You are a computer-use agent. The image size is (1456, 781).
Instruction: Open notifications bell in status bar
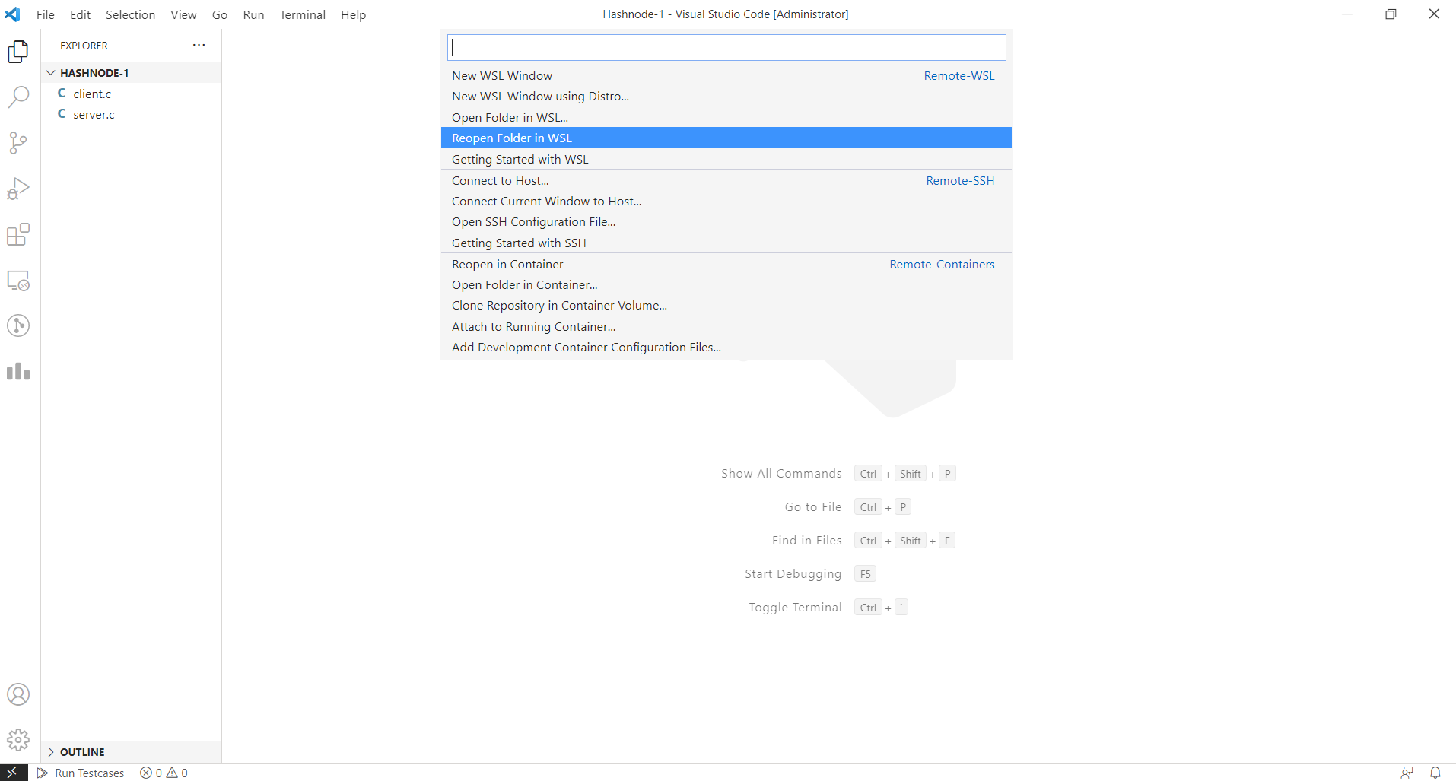click(x=1435, y=773)
